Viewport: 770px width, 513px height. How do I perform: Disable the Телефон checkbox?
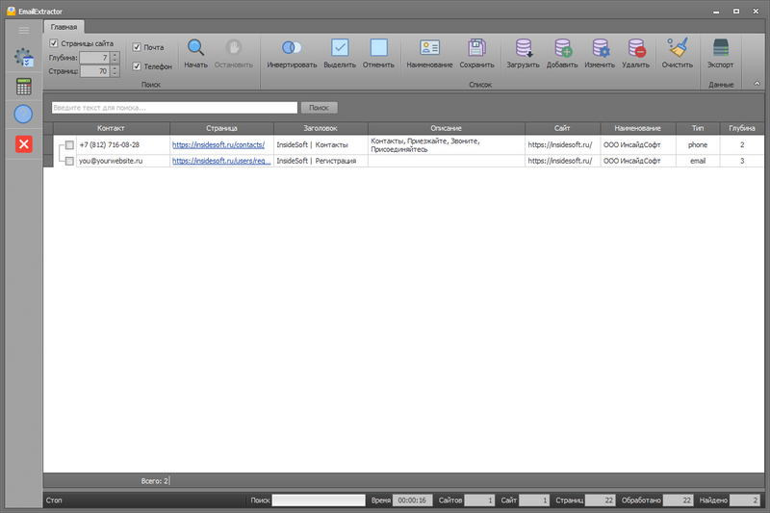[137, 66]
